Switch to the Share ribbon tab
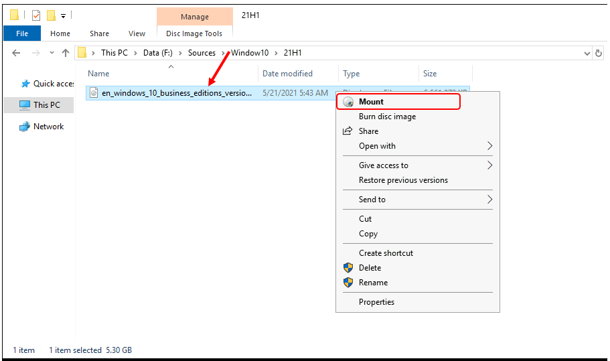 tap(99, 33)
